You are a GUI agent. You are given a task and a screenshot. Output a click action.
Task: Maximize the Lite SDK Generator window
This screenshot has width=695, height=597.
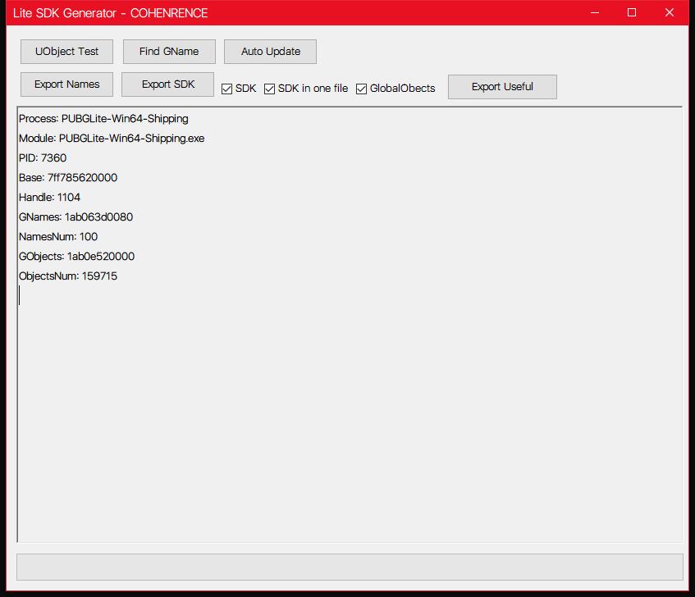pos(632,12)
